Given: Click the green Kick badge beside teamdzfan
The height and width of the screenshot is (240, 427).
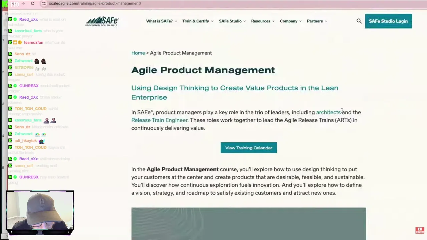Looking at the screenshot, I should pyautogui.click(x=10, y=43).
